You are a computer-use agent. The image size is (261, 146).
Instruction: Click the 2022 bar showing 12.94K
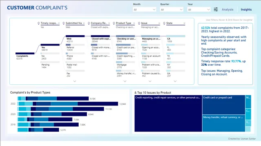[x=68, y=104]
